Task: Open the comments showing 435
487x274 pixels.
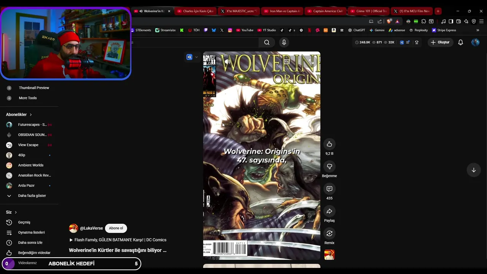Action: tap(329, 189)
